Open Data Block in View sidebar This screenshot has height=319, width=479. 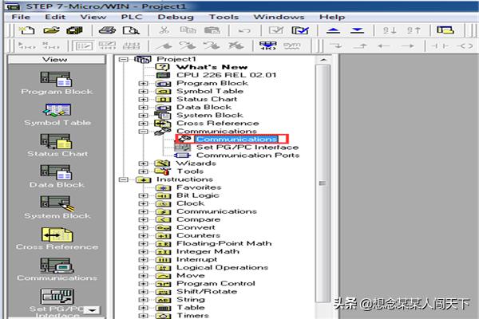[57, 177]
